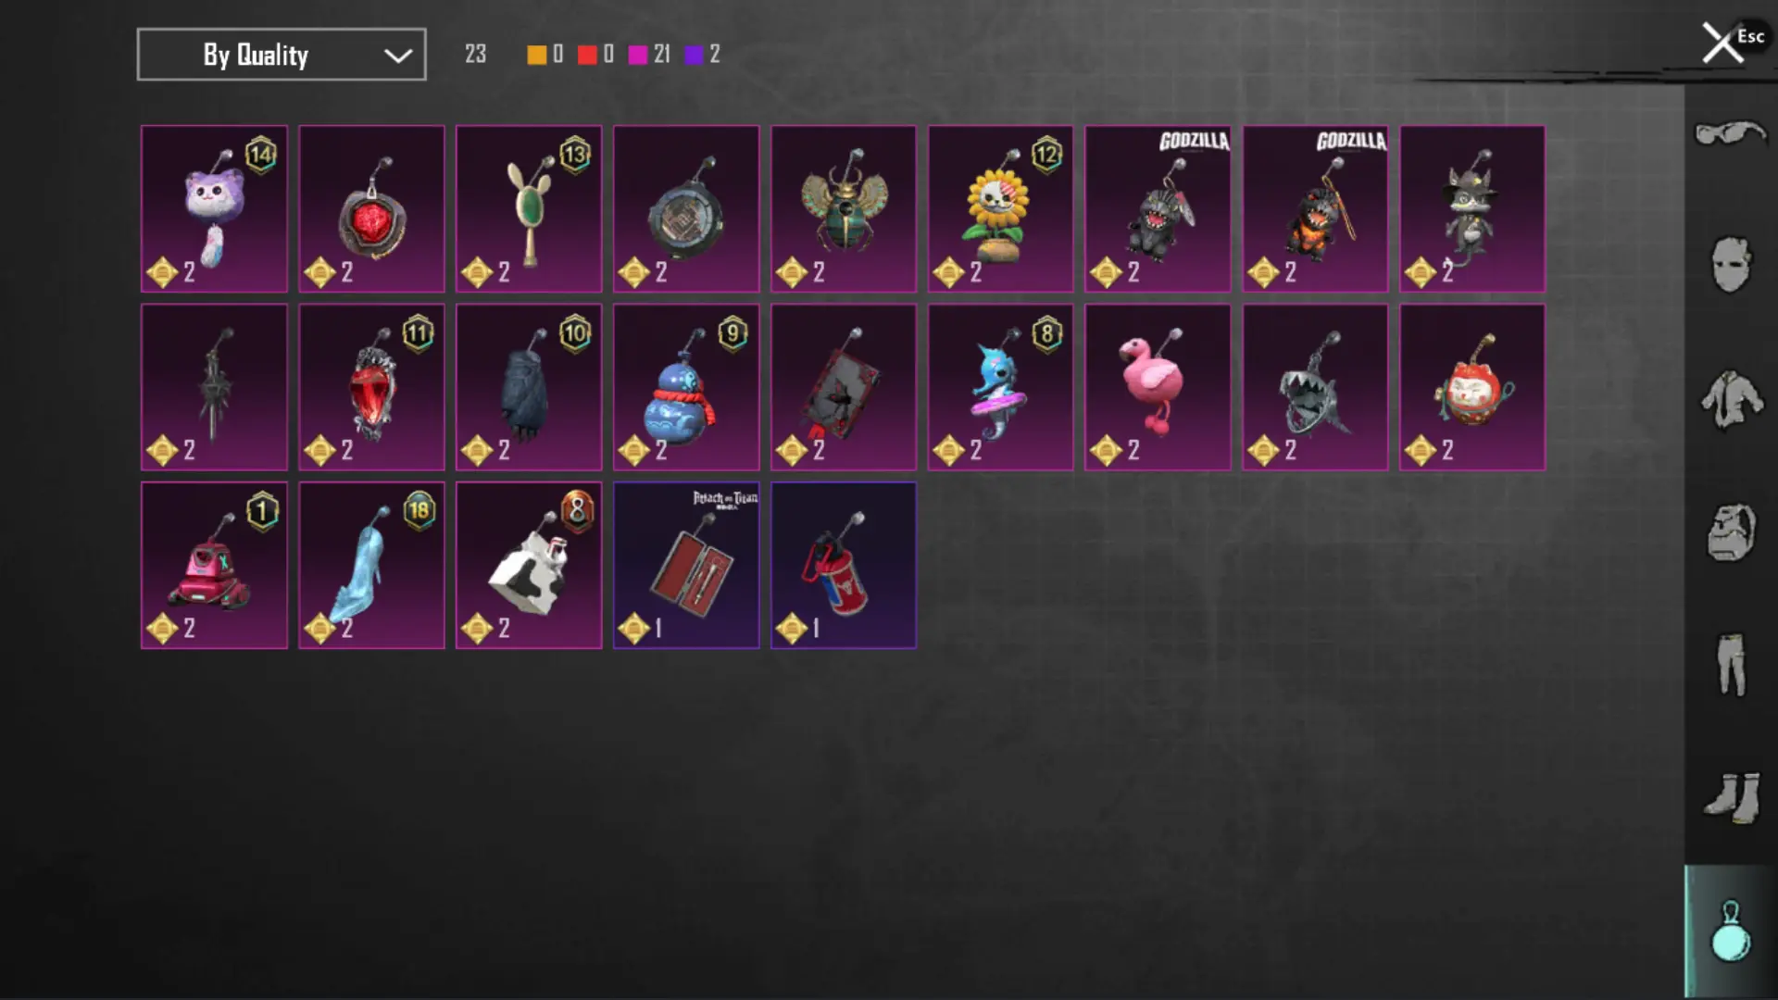Choose the Attack on Titan ornament
Image resolution: width=1778 pixels, height=1000 pixels.
pos(686,565)
